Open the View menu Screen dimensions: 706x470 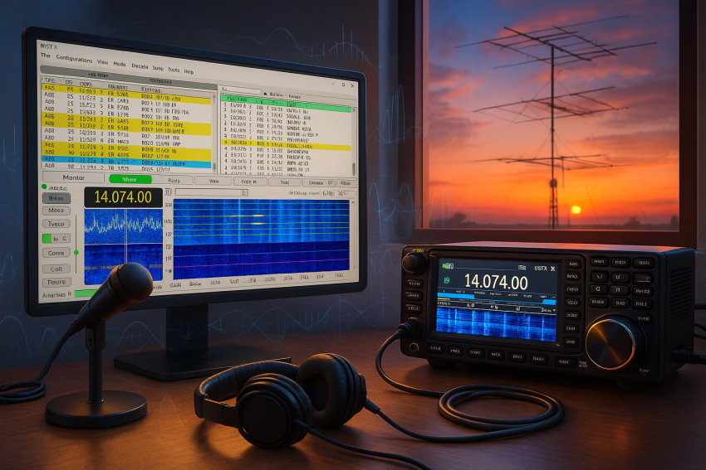point(103,62)
